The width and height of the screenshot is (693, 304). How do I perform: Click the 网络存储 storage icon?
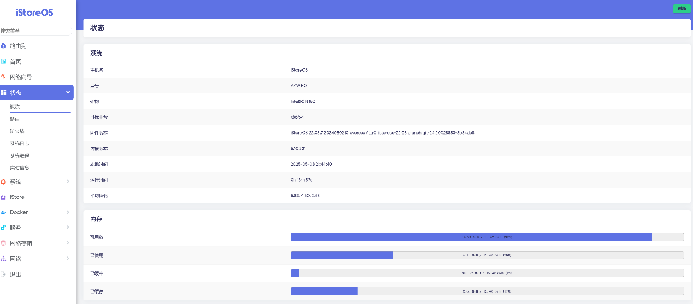4,243
